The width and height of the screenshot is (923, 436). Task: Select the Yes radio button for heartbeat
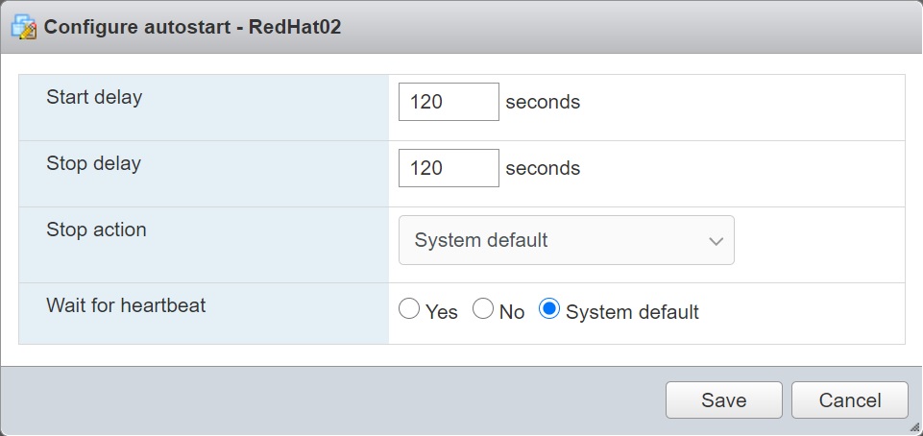[409, 309]
